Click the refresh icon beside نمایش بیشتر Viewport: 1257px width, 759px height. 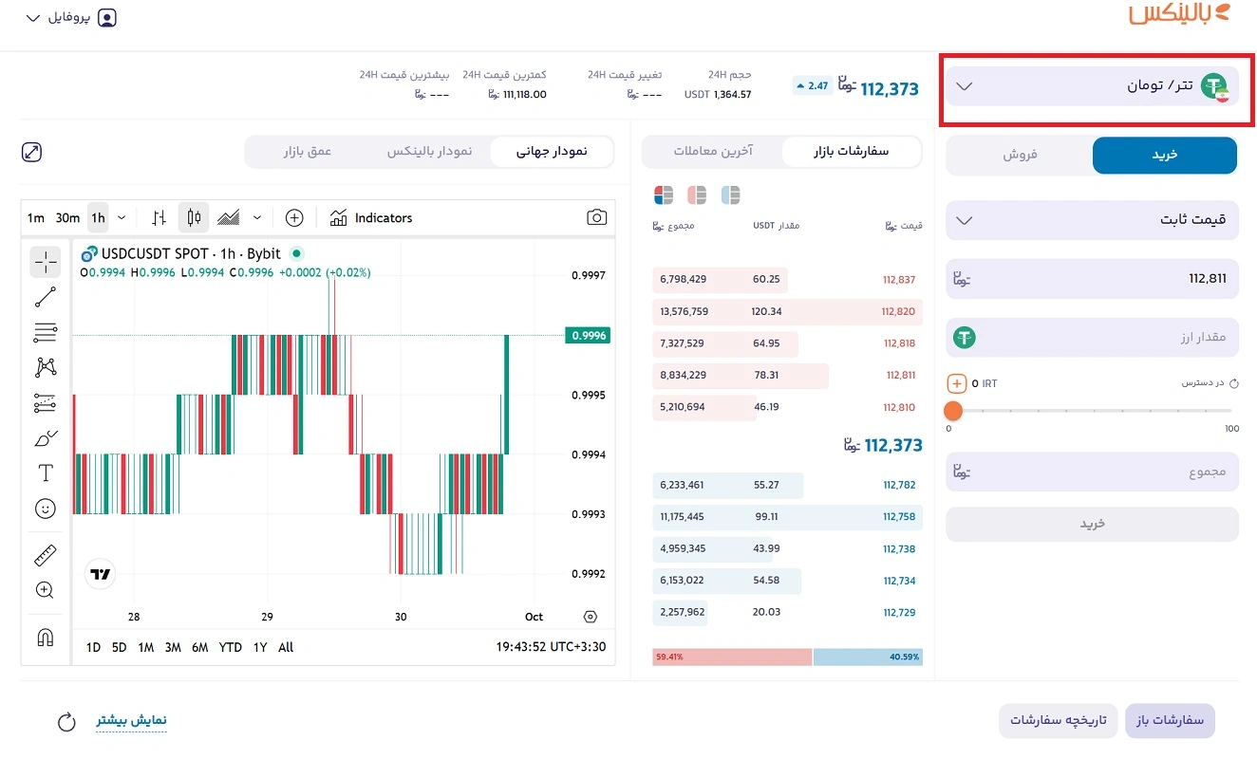66,722
